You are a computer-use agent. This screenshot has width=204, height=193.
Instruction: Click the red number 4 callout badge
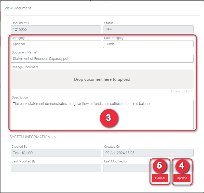click(182, 166)
